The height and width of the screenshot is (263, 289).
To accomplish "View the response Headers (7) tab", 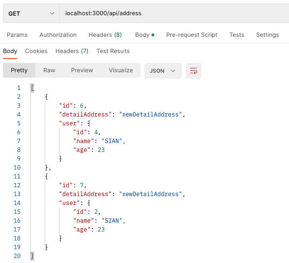I will pos(72,51).
